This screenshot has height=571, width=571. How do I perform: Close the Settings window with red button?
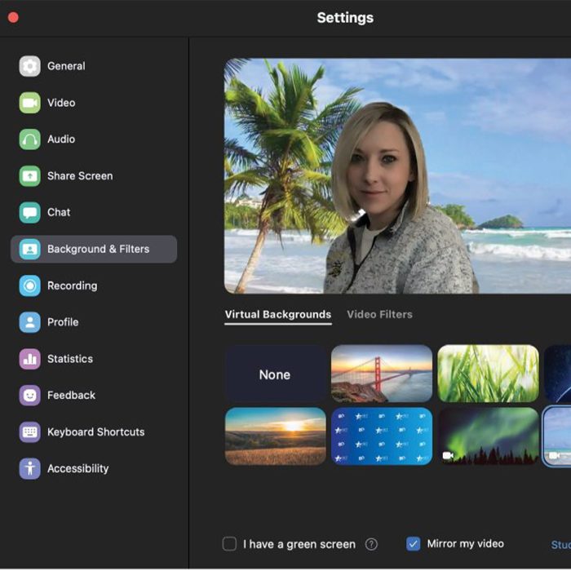point(13,17)
